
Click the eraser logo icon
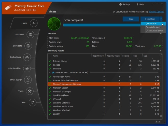click(x=8, y=7)
